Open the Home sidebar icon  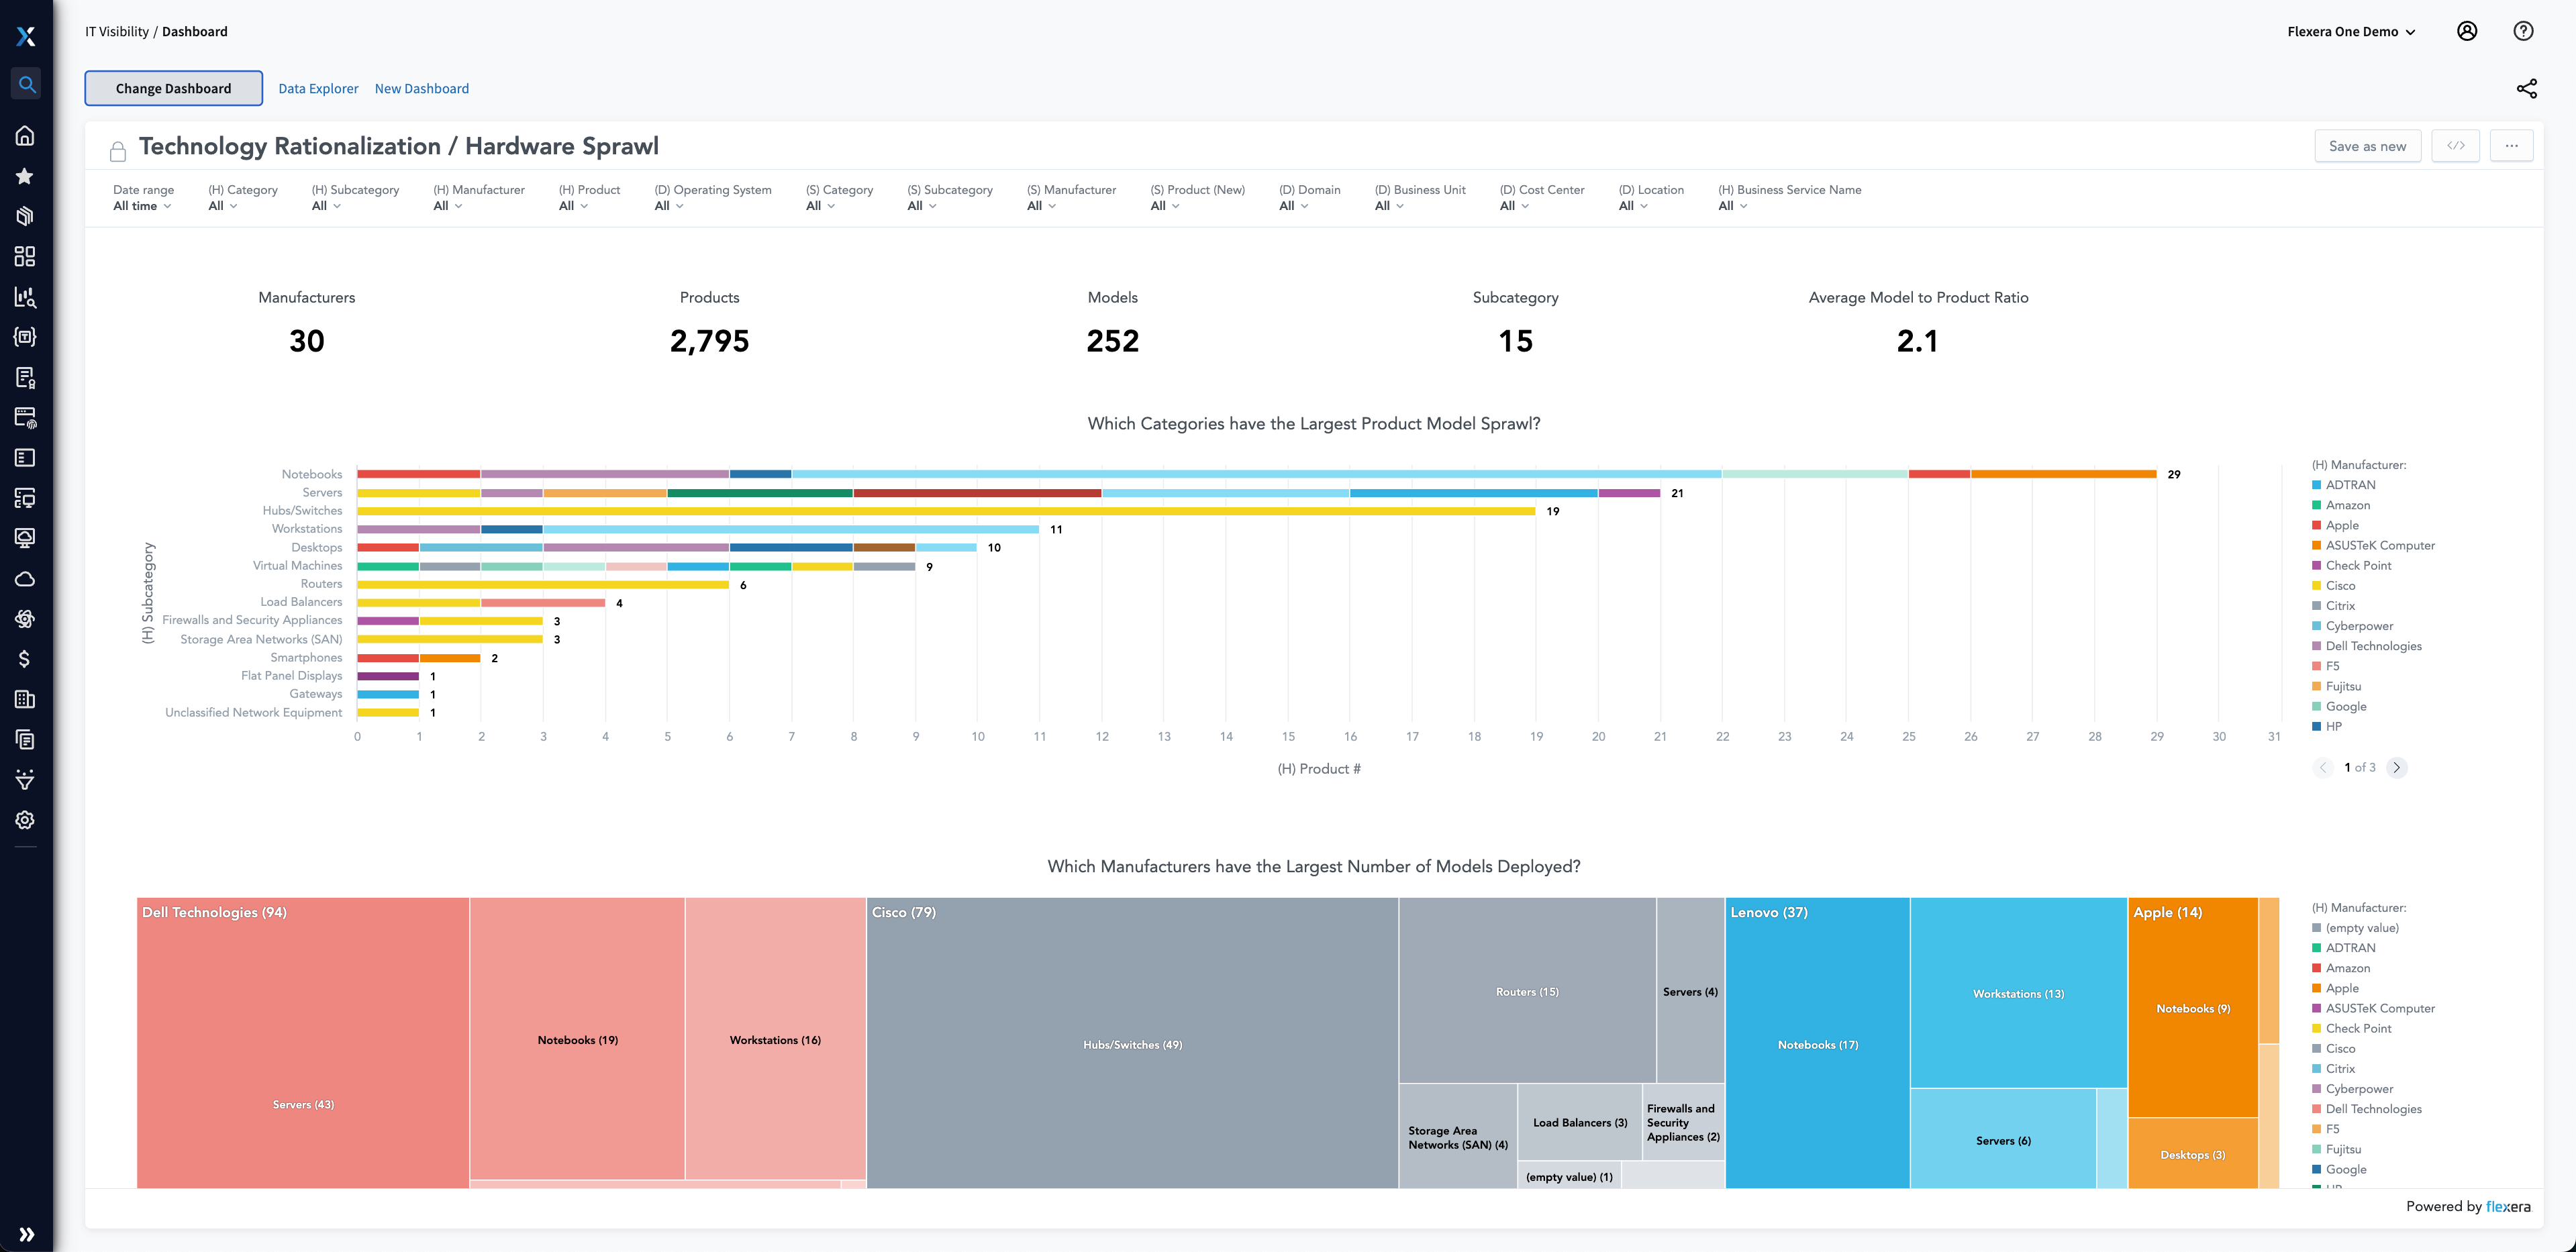coord(26,136)
